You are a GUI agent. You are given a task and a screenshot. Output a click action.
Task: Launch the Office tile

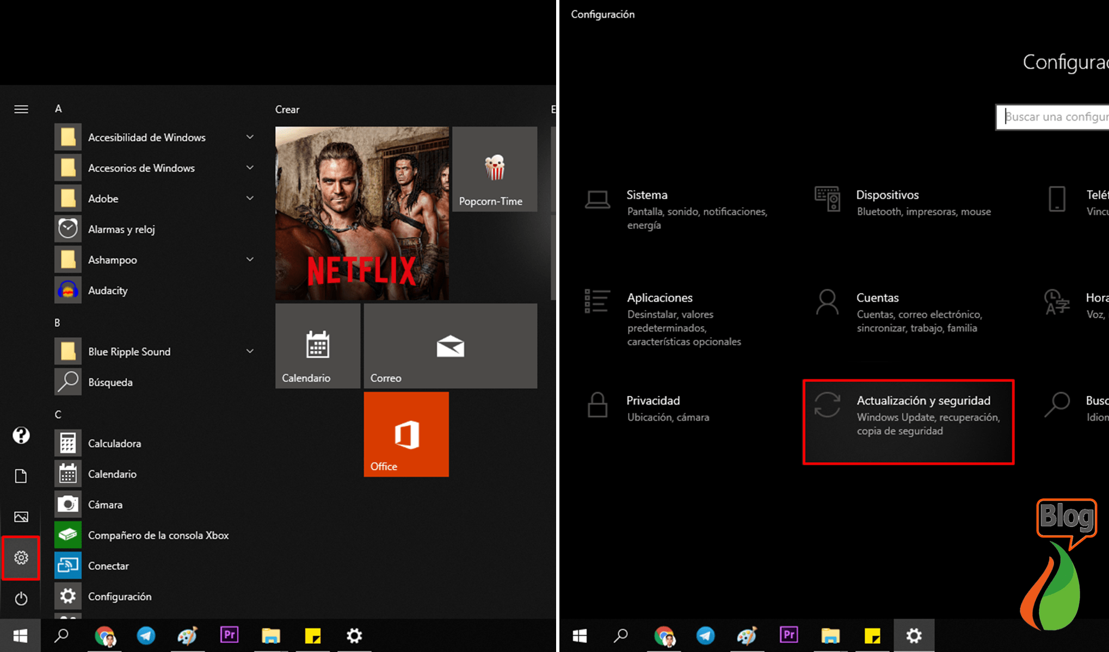406,434
